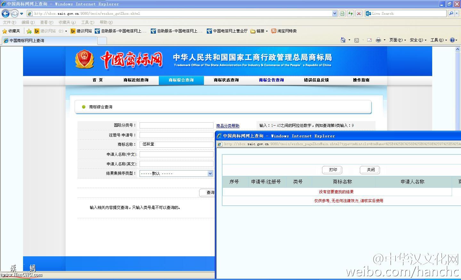Switch to the 商标近似查询 tab
The height and width of the screenshot is (280, 461).
point(136,80)
